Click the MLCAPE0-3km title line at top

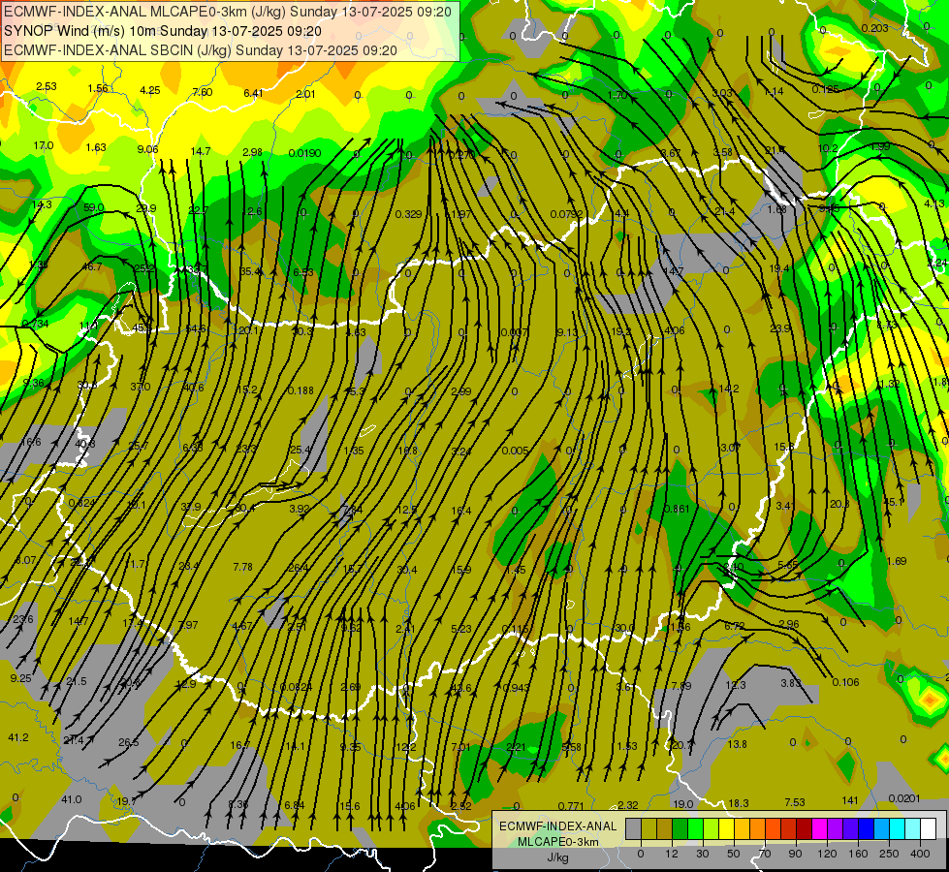tap(228, 12)
